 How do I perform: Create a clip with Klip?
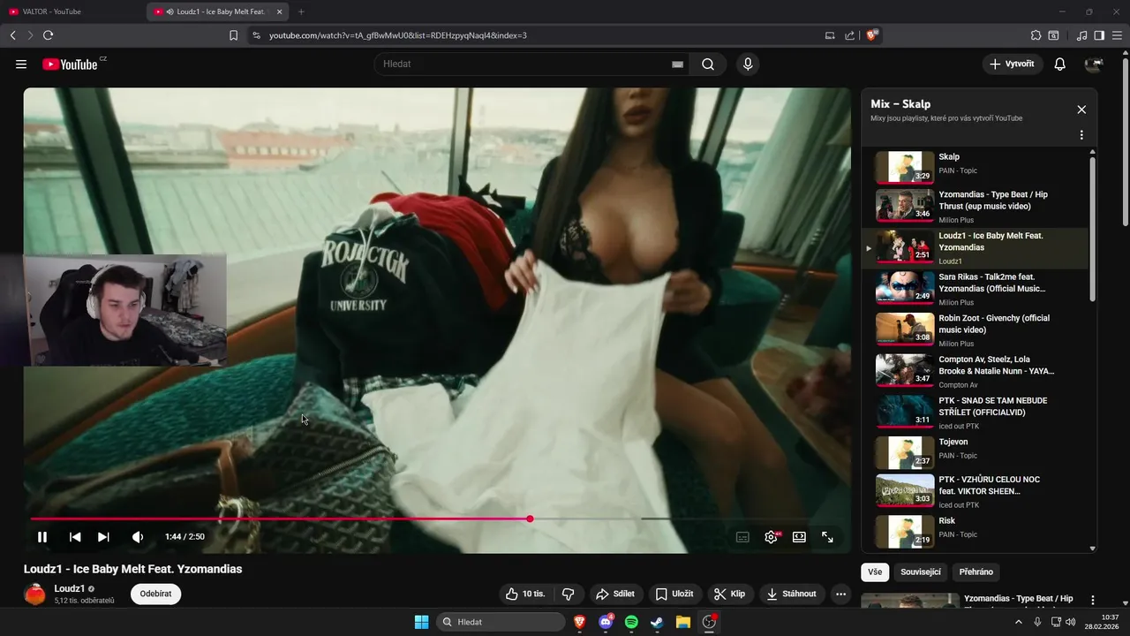730,594
